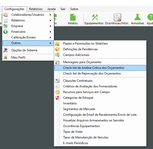Open the Relatos toolbar icon
This screenshot has width=153, height=149.
(x=73, y=17)
